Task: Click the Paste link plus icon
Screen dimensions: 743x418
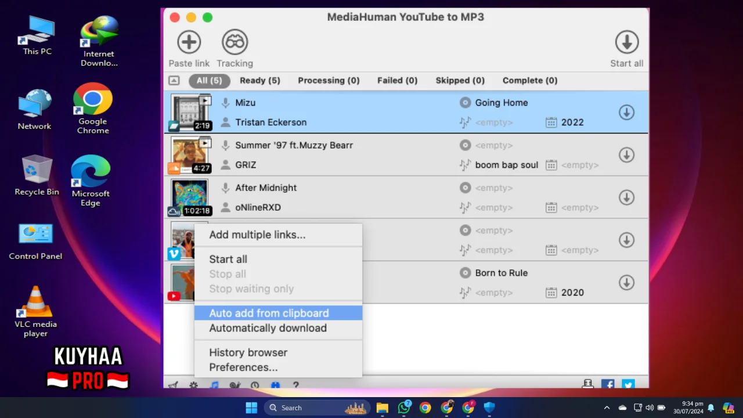Action: tap(189, 42)
